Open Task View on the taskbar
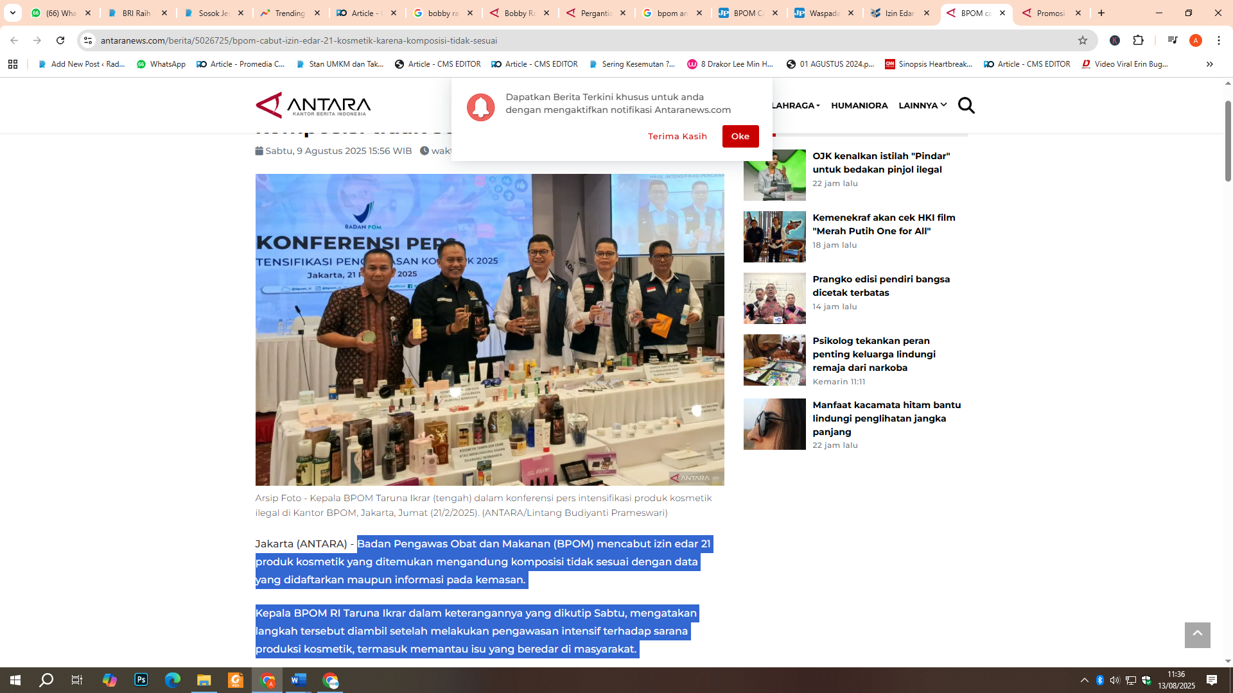The image size is (1233, 693). (77, 680)
